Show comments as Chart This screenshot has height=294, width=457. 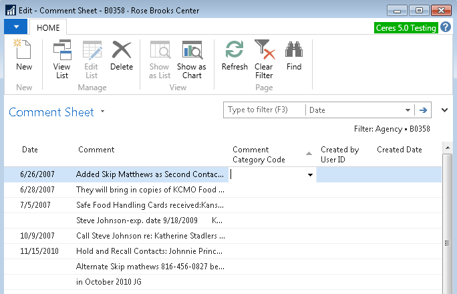pos(192,59)
